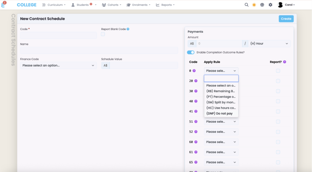Click the help icon beside Report? header

pos(285,62)
